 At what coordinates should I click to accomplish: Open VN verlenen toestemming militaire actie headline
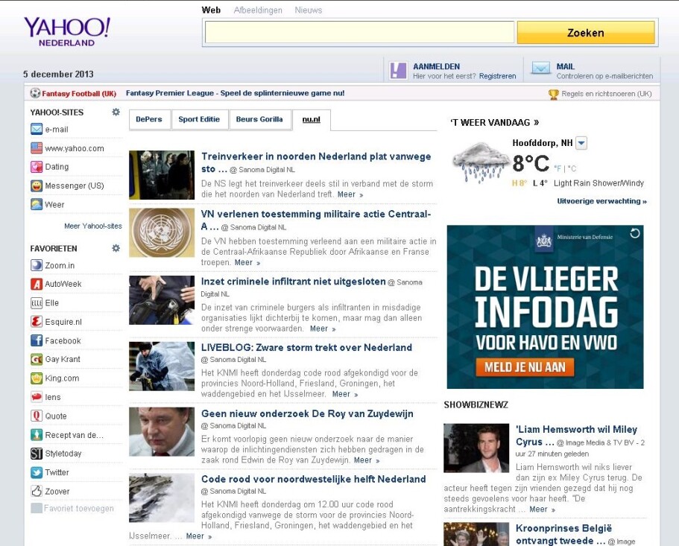(x=316, y=220)
